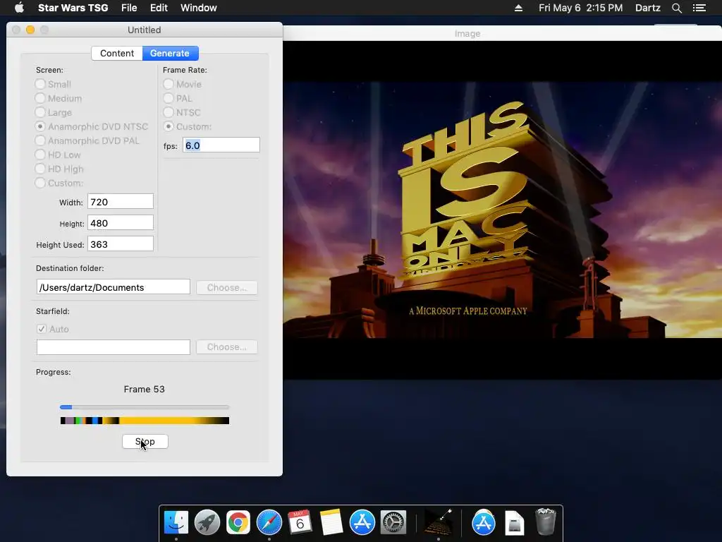Image resolution: width=722 pixels, height=542 pixels.
Task: Open the Notes app in dock
Action: pos(331,523)
